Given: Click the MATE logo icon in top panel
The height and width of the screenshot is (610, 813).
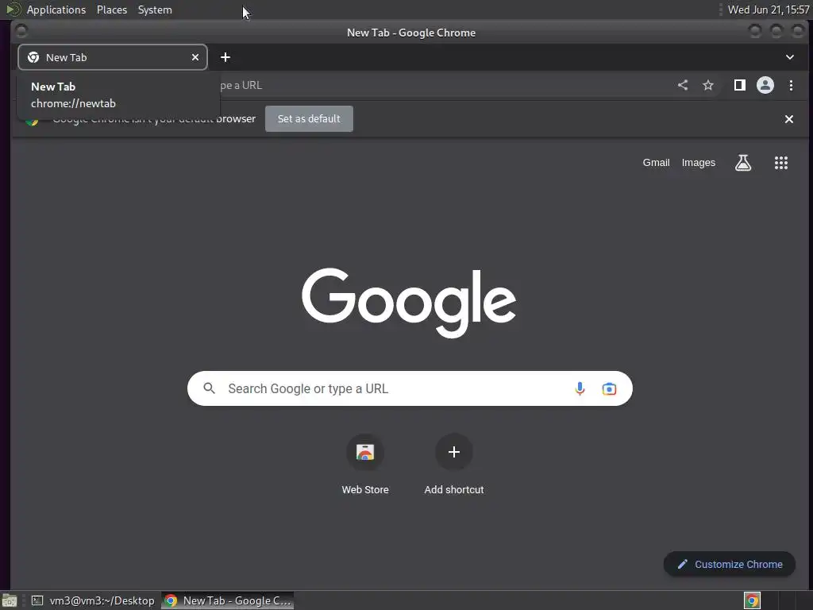Looking at the screenshot, I should (x=13, y=10).
